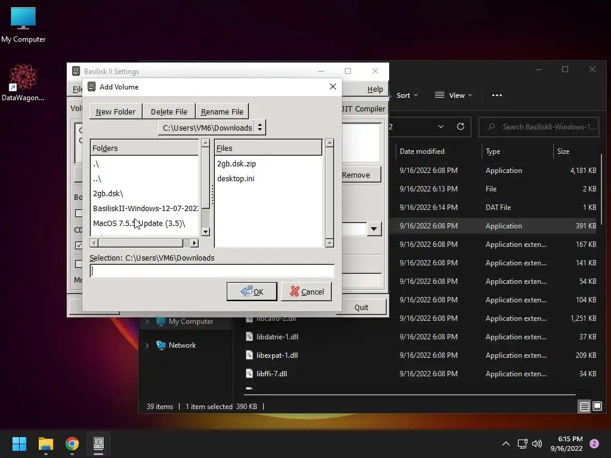Click libdatrie-1.dll file icon
Screen dimensions: 611x458
(x=249, y=336)
